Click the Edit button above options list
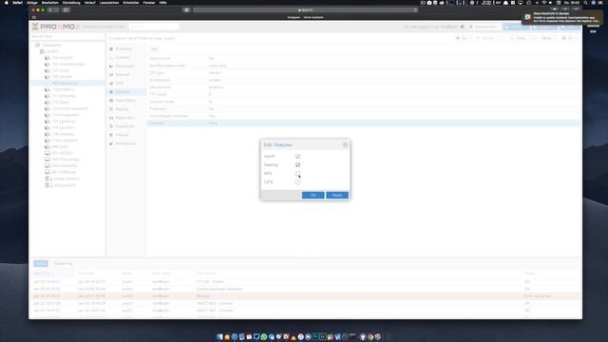Screen dimensions: 608x342 click(x=154, y=48)
